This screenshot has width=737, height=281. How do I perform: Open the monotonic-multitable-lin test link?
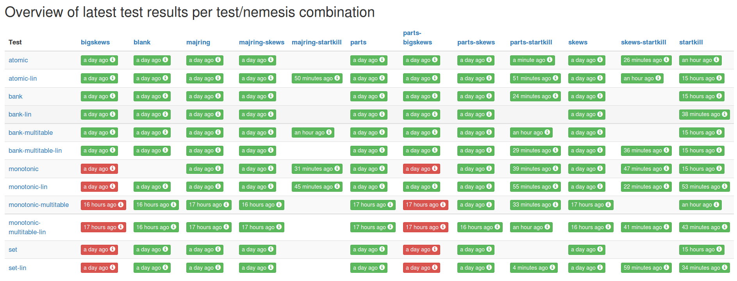[x=27, y=227]
